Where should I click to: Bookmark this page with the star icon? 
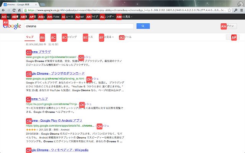coord(229,10)
